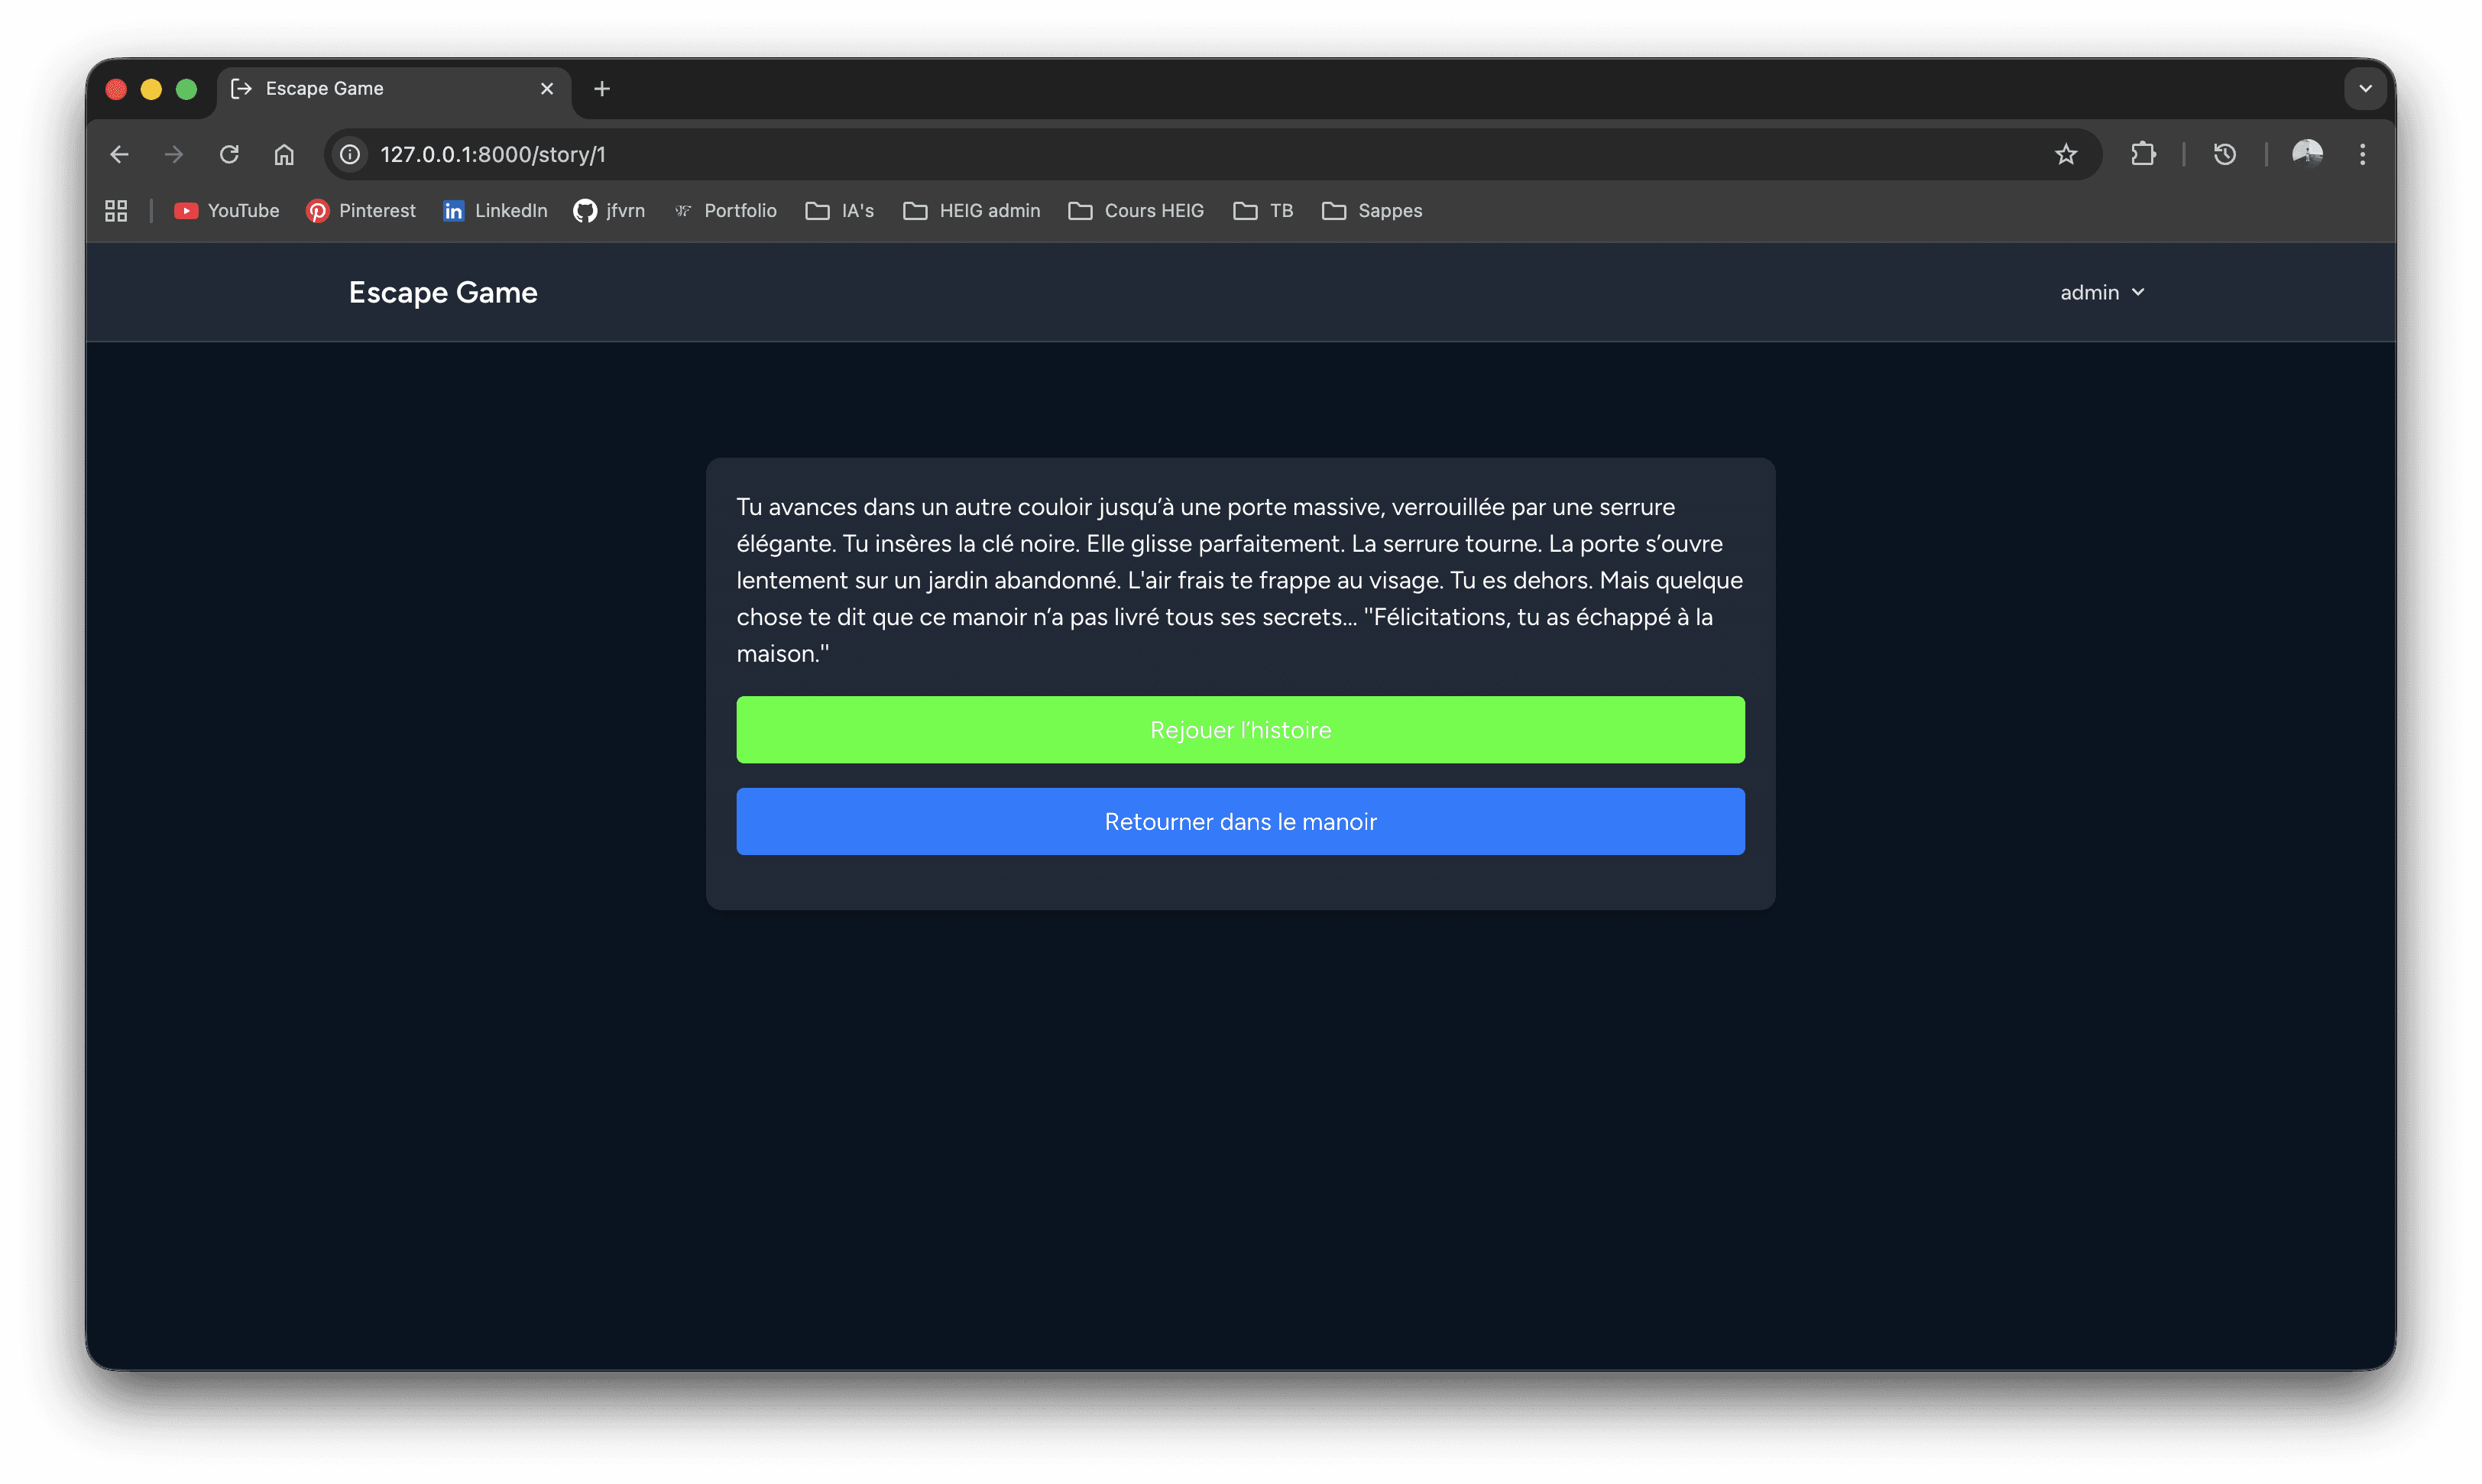Minimize the window with yellow button
2482x1484 pixels.
151,89
